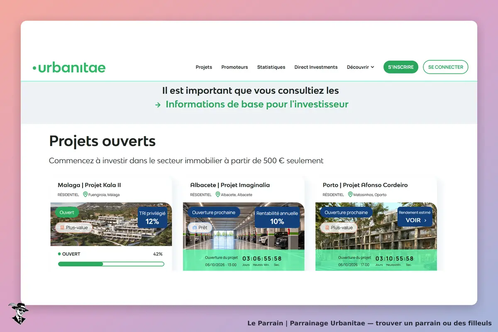The image size is (498, 332).
Task: Click the green OUVERT status dot
Action: pos(59,254)
